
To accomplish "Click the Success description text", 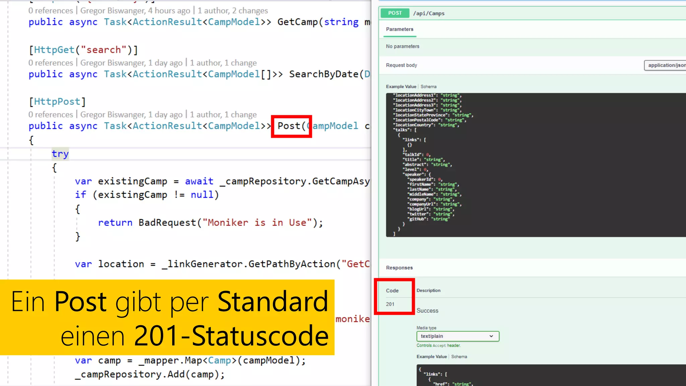I will pos(427,311).
